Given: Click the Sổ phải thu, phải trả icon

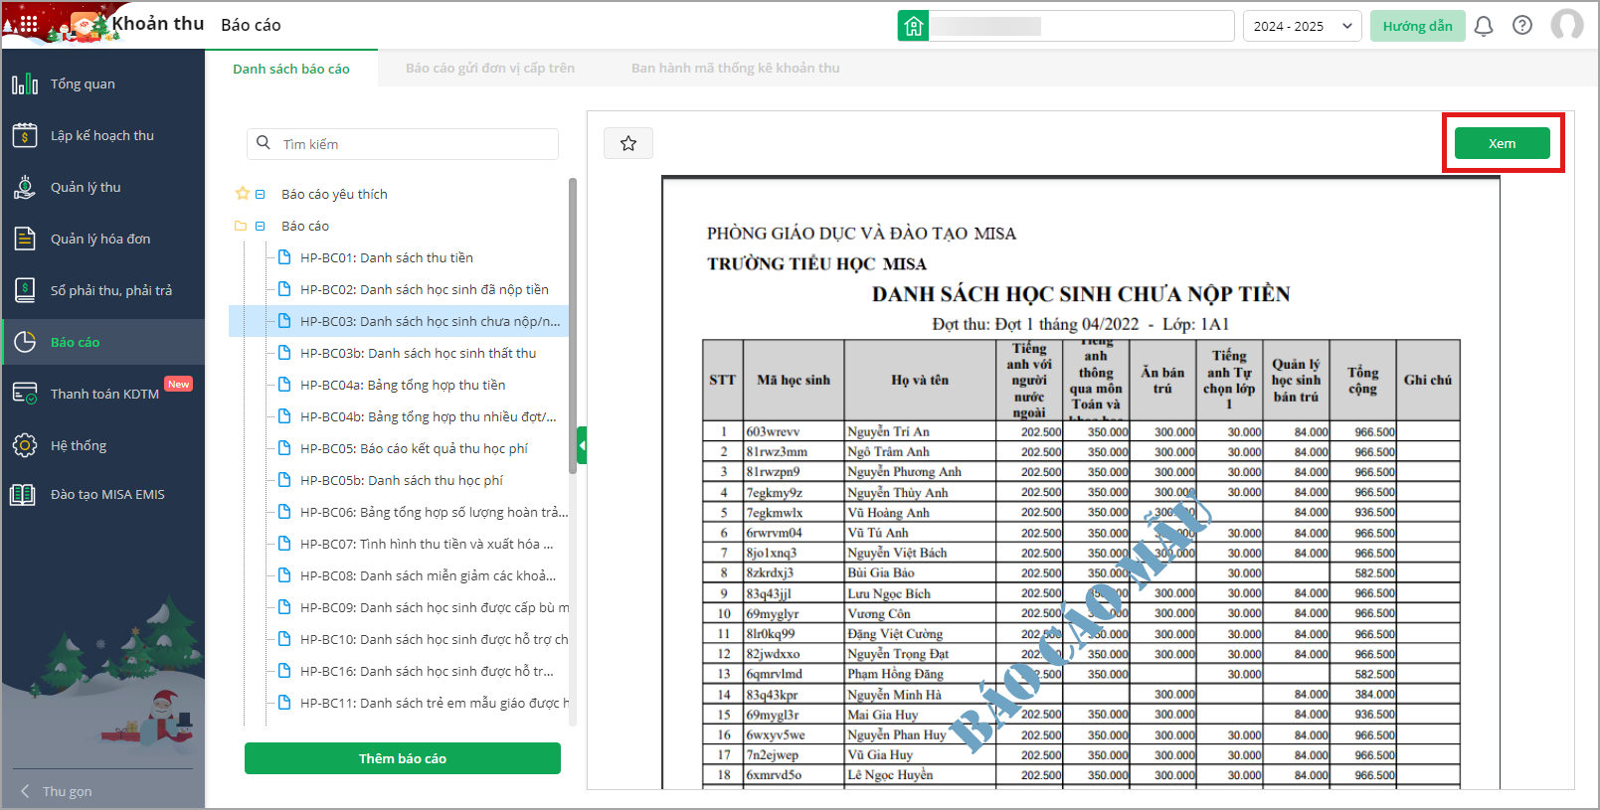Looking at the screenshot, I should 25,290.
